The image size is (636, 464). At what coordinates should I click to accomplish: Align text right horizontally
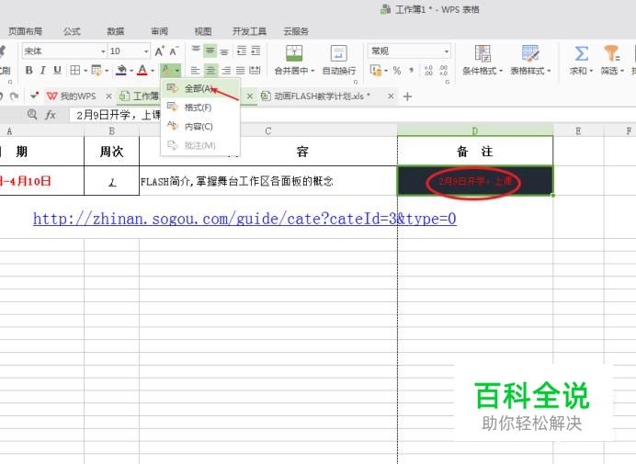coord(226,71)
